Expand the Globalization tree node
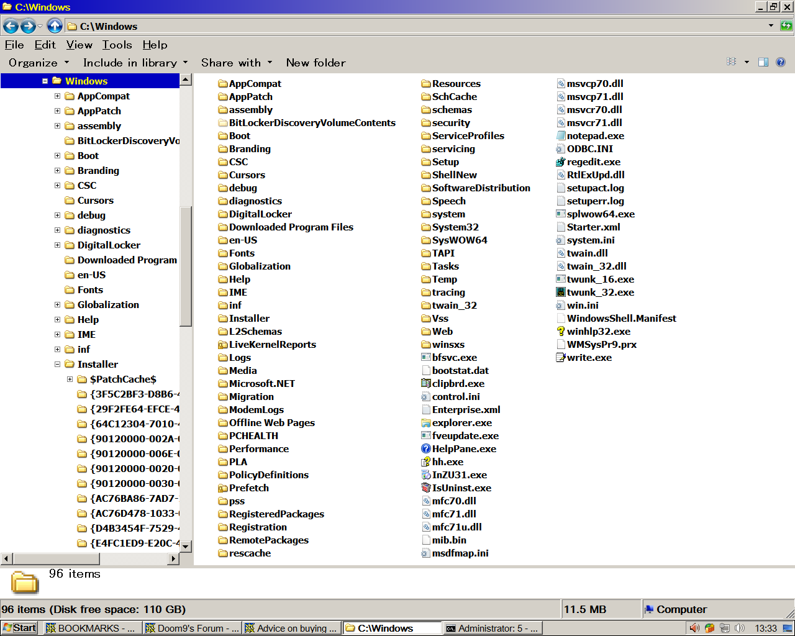795x636 pixels. 57,305
